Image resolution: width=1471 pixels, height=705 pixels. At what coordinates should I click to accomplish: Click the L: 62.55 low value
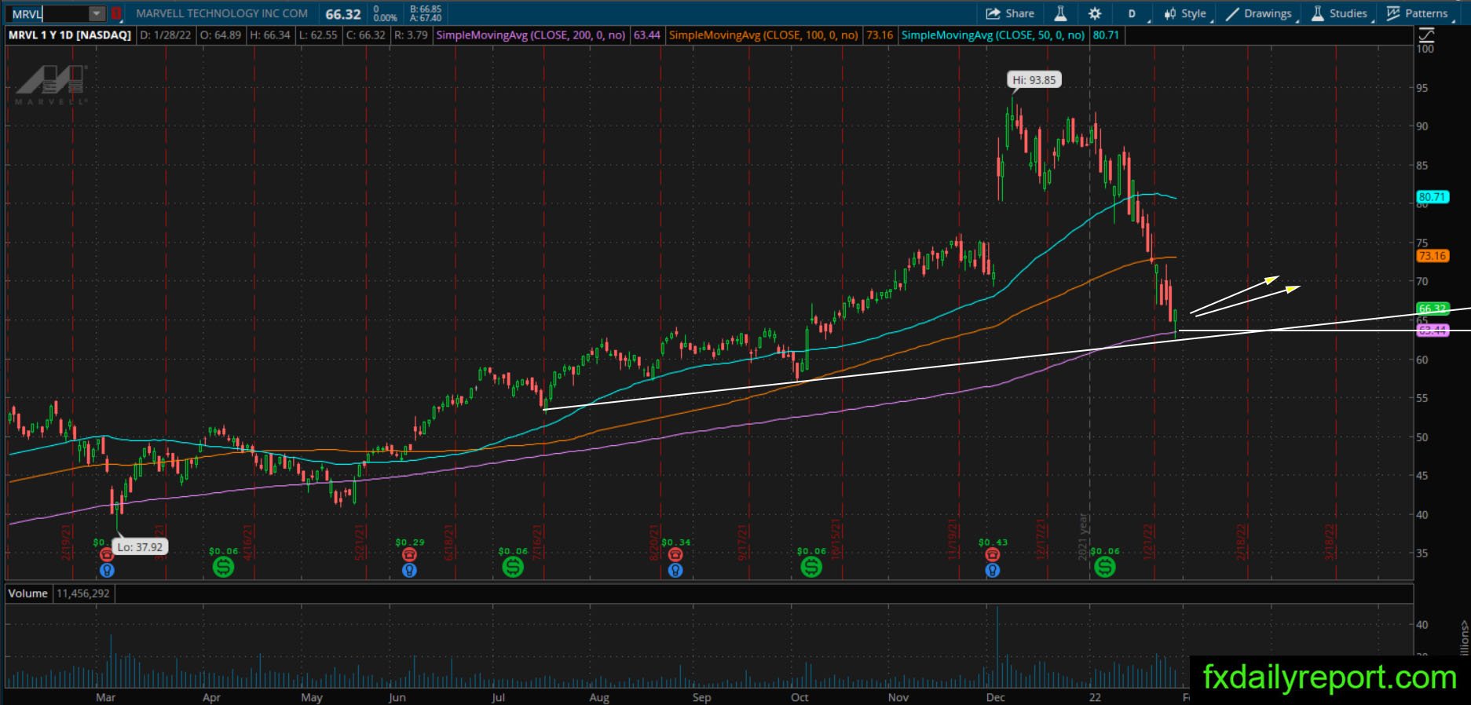coord(318,35)
